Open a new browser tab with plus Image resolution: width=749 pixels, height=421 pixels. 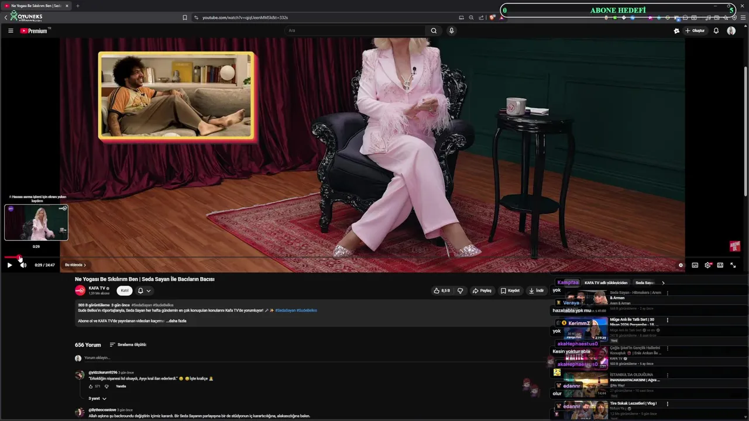tap(77, 6)
